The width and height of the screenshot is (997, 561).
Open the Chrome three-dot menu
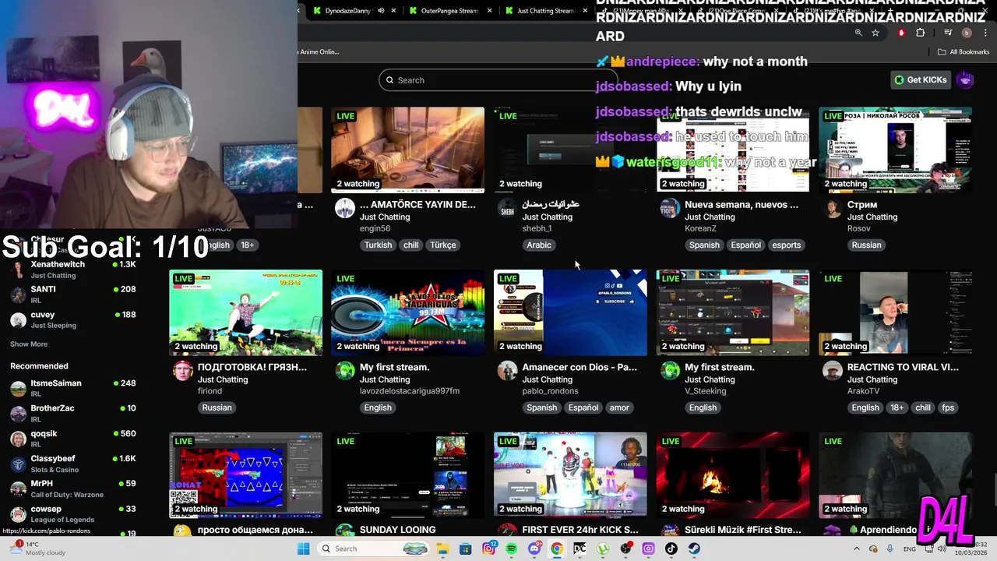tap(986, 33)
